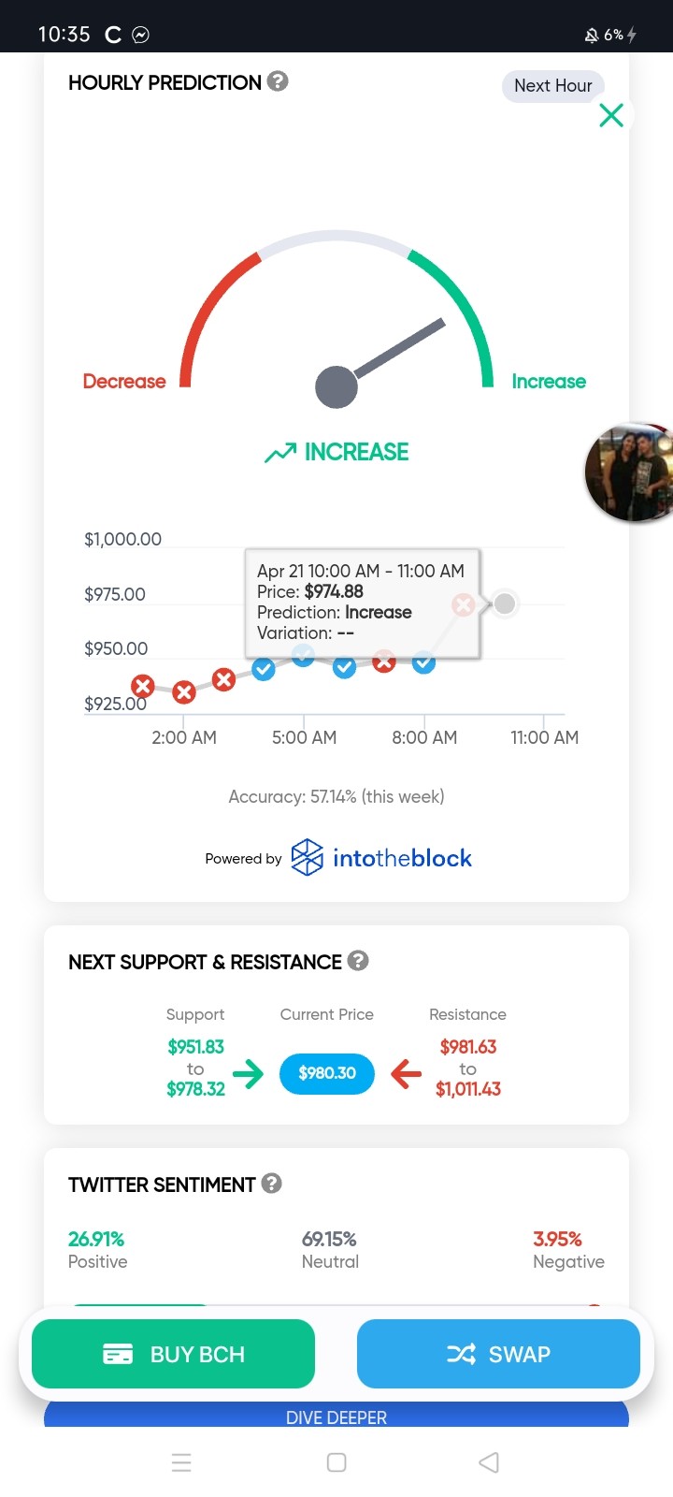
Task: Expand the DIVE DEEPER section
Action: click(x=336, y=1415)
